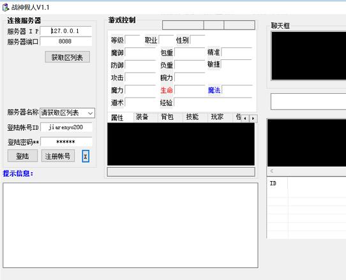Screen dimensions: 346x280
Task: Click the left scroll arrow under chat list
Action: [272, 171]
